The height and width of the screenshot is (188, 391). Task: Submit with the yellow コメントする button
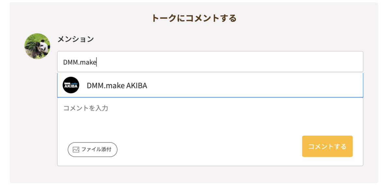[x=327, y=146]
